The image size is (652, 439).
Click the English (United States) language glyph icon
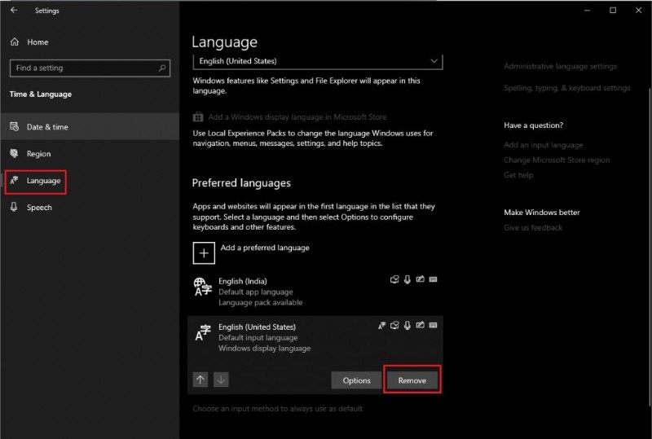tap(203, 332)
